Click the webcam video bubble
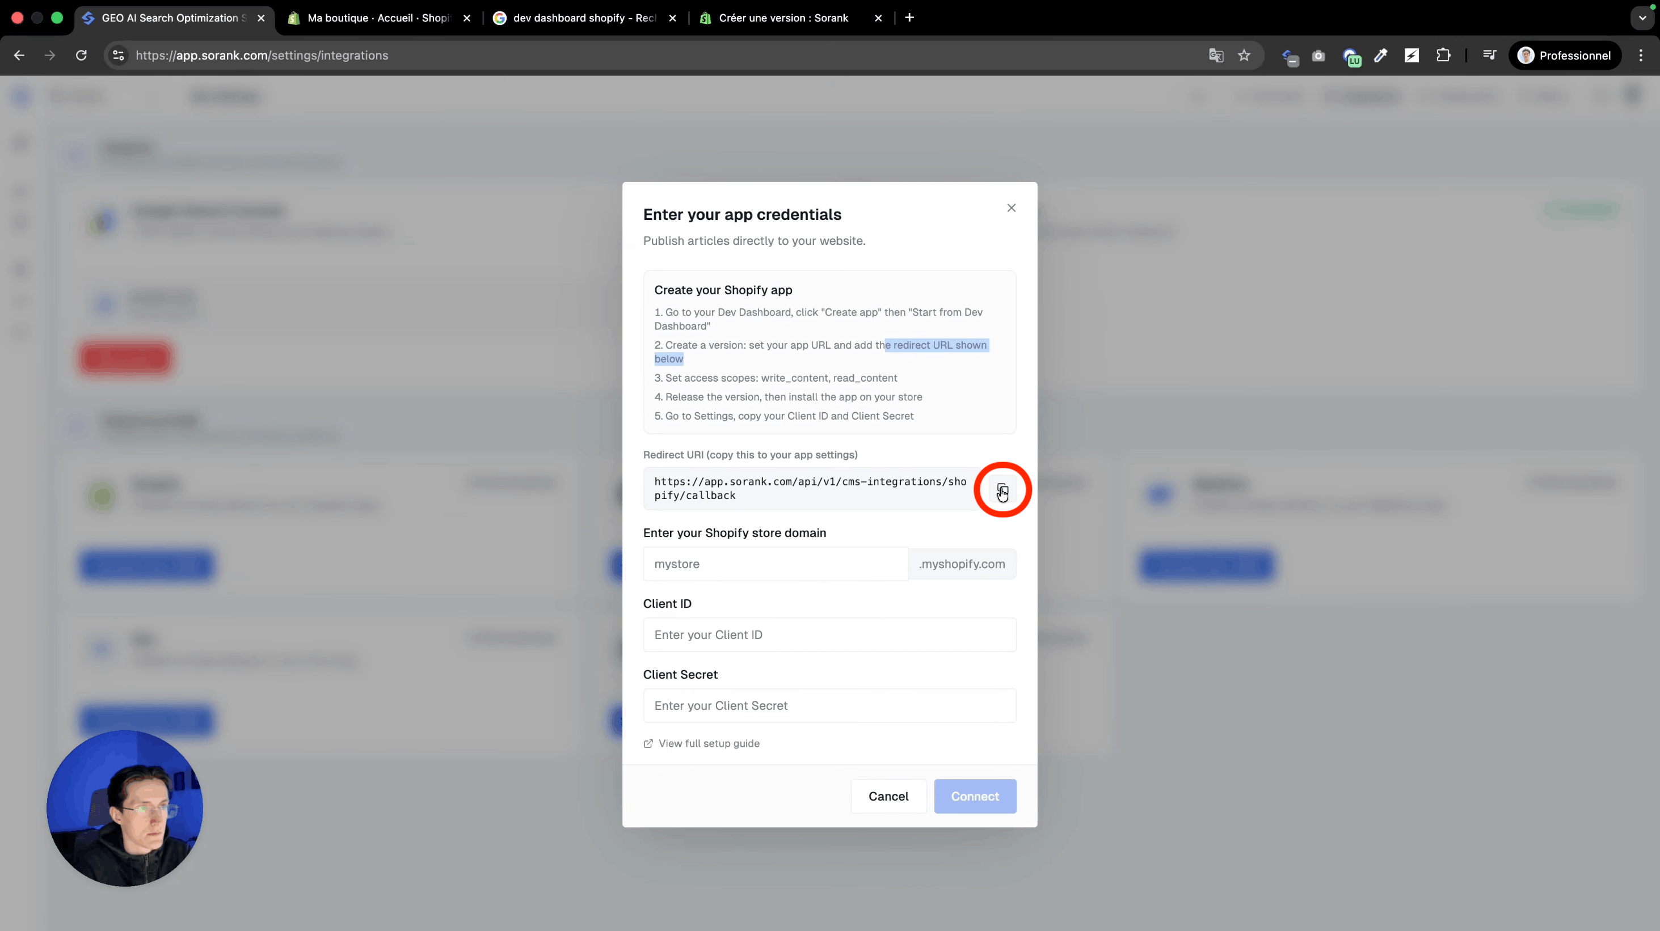This screenshot has height=931, width=1660. tap(125, 808)
